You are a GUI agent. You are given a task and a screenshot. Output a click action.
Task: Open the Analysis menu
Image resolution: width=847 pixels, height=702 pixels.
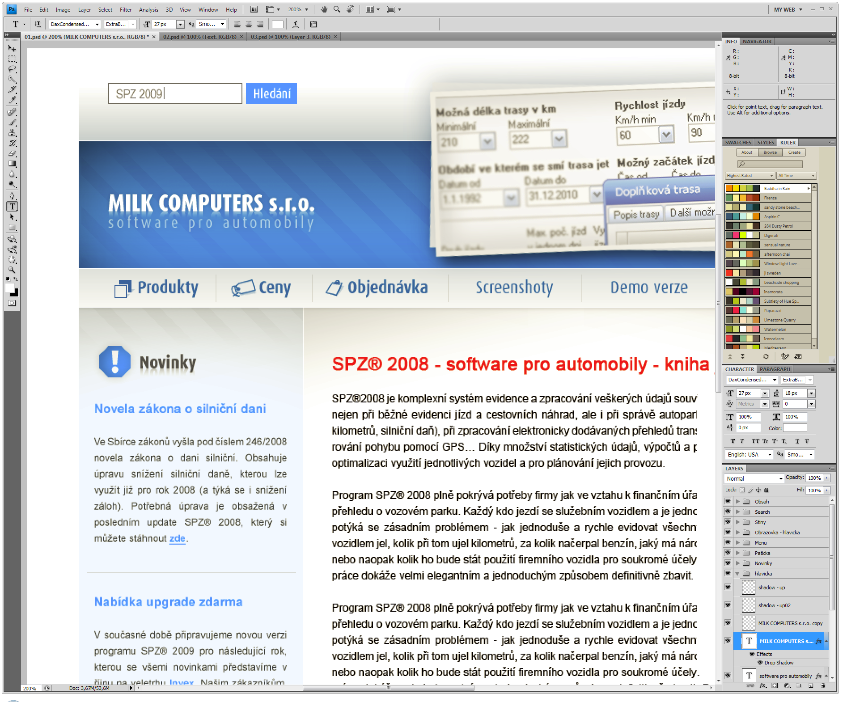click(x=148, y=9)
